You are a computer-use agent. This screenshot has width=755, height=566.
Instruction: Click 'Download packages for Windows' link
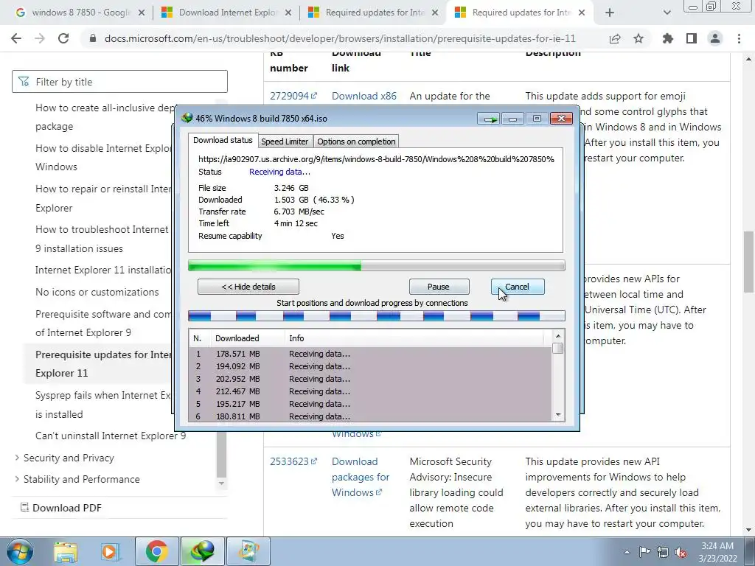point(360,477)
